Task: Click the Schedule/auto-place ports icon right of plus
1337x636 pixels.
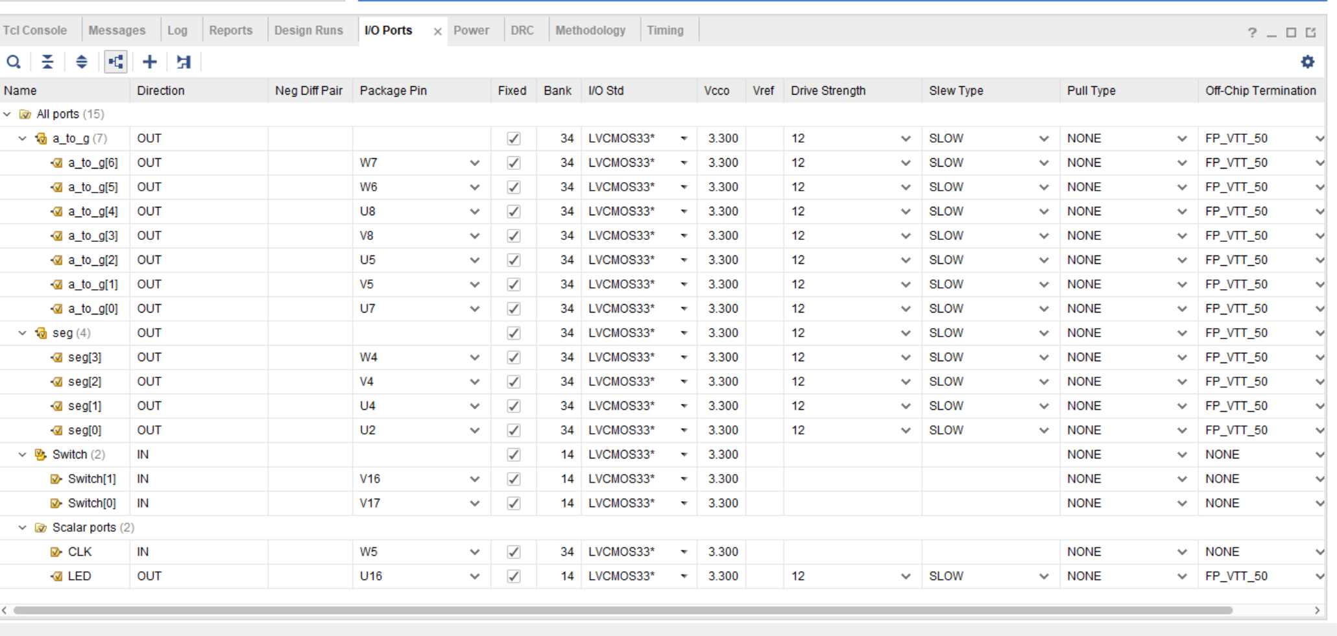Action: point(184,62)
